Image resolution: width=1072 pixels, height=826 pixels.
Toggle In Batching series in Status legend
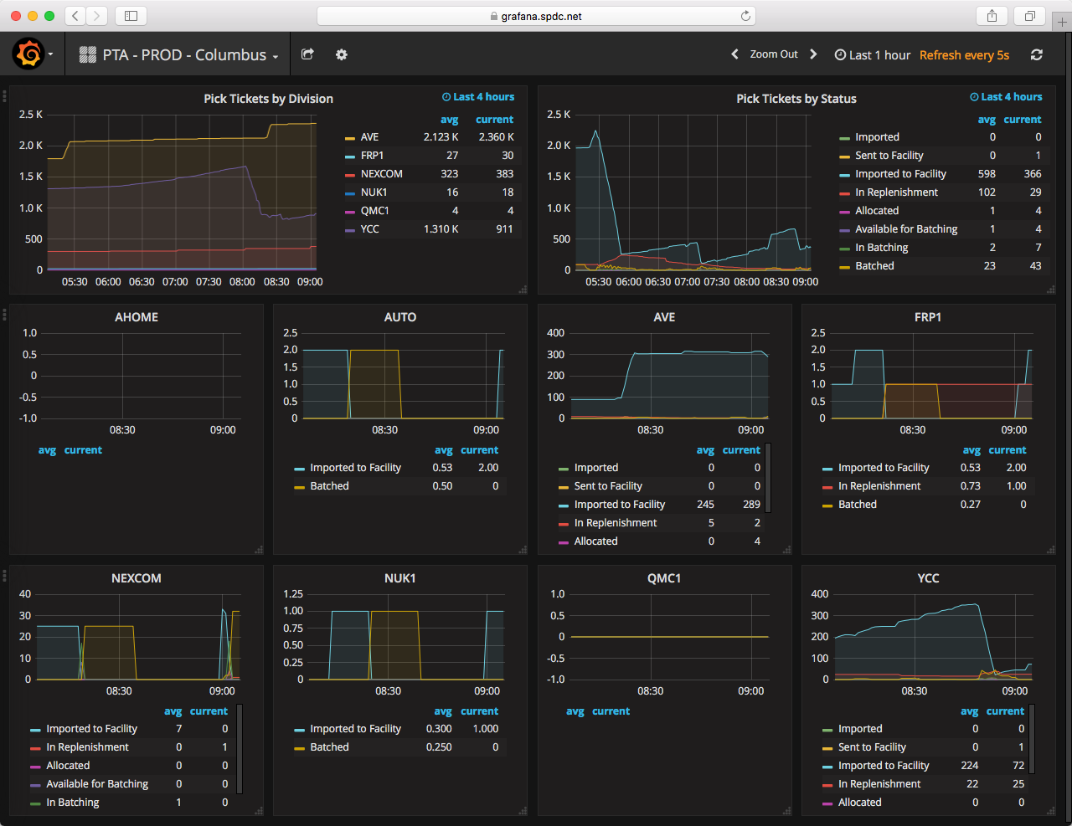(x=881, y=248)
